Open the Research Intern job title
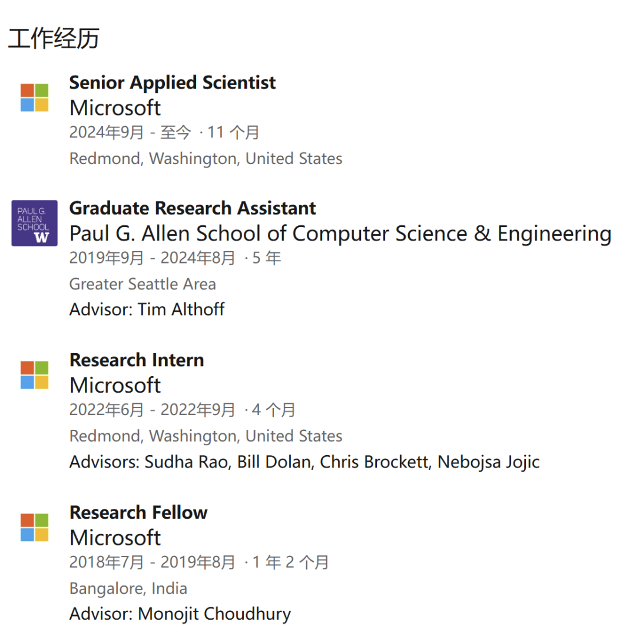This screenshot has width=636, height=635. click(x=137, y=360)
